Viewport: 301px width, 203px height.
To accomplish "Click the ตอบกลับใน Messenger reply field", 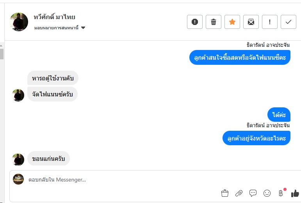I will pos(117,180).
